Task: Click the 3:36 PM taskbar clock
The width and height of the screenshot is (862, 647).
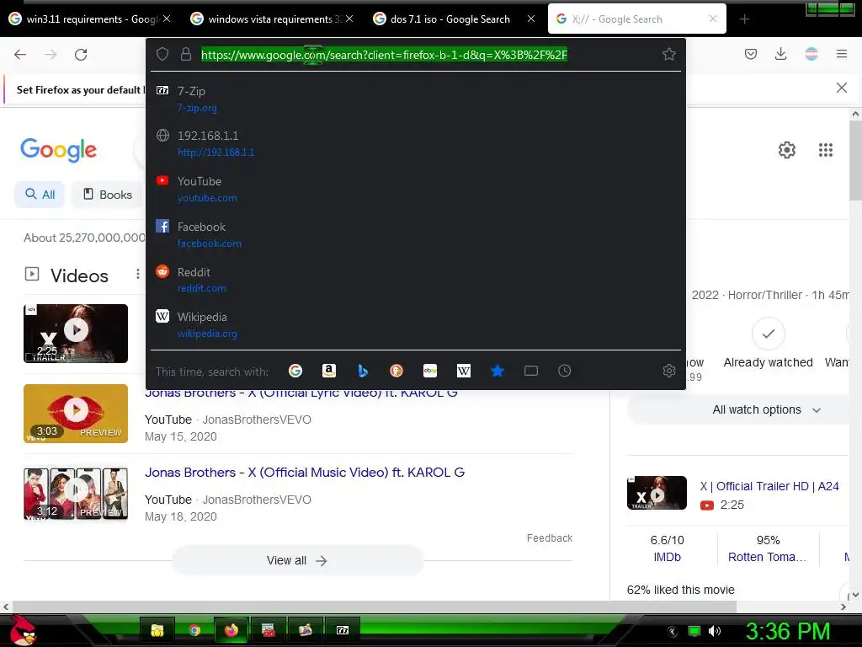Action: tap(787, 631)
